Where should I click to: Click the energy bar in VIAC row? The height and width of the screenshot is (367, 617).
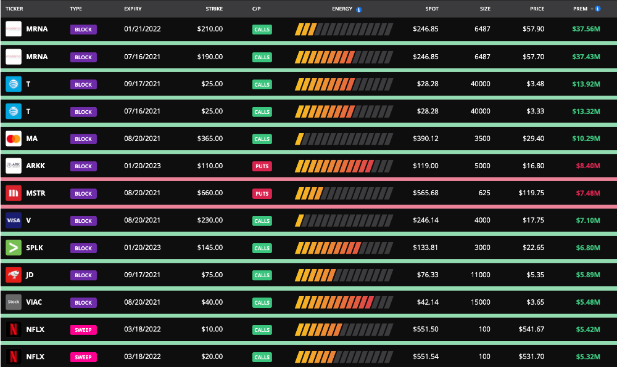tap(344, 302)
